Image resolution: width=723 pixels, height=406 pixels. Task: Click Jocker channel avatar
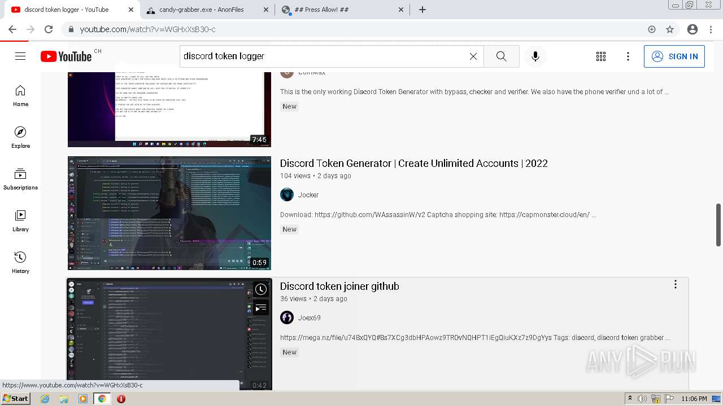tap(287, 195)
